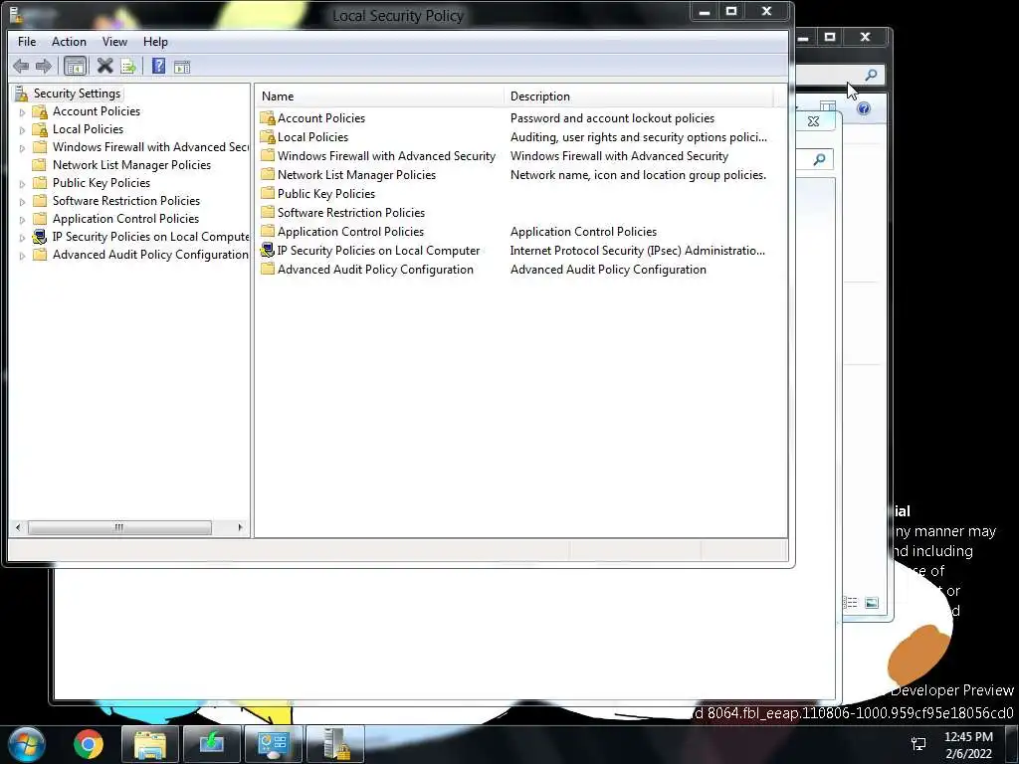Viewport: 1019px width, 764px height.
Task: Select Application Control Policies in list pane
Action: point(350,231)
